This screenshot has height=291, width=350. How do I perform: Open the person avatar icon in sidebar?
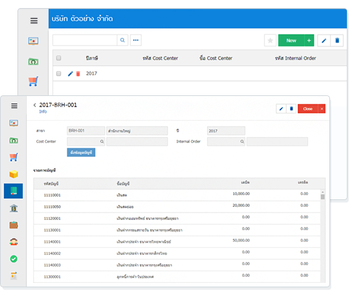tap(14, 242)
